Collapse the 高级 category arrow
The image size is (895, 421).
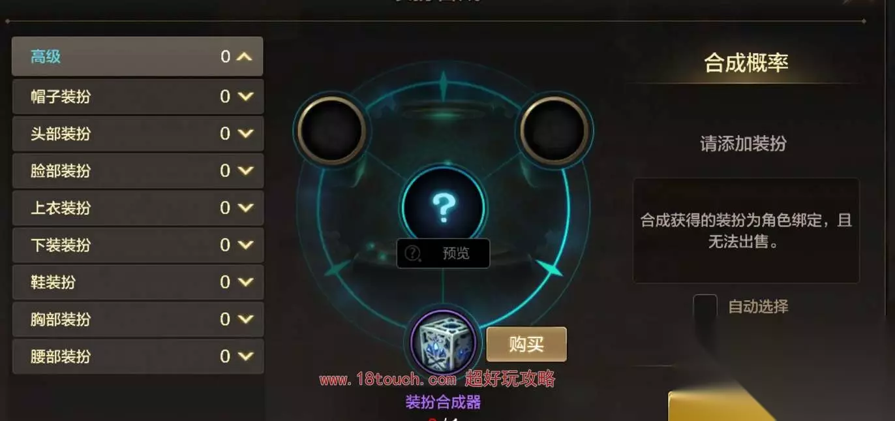click(244, 57)
